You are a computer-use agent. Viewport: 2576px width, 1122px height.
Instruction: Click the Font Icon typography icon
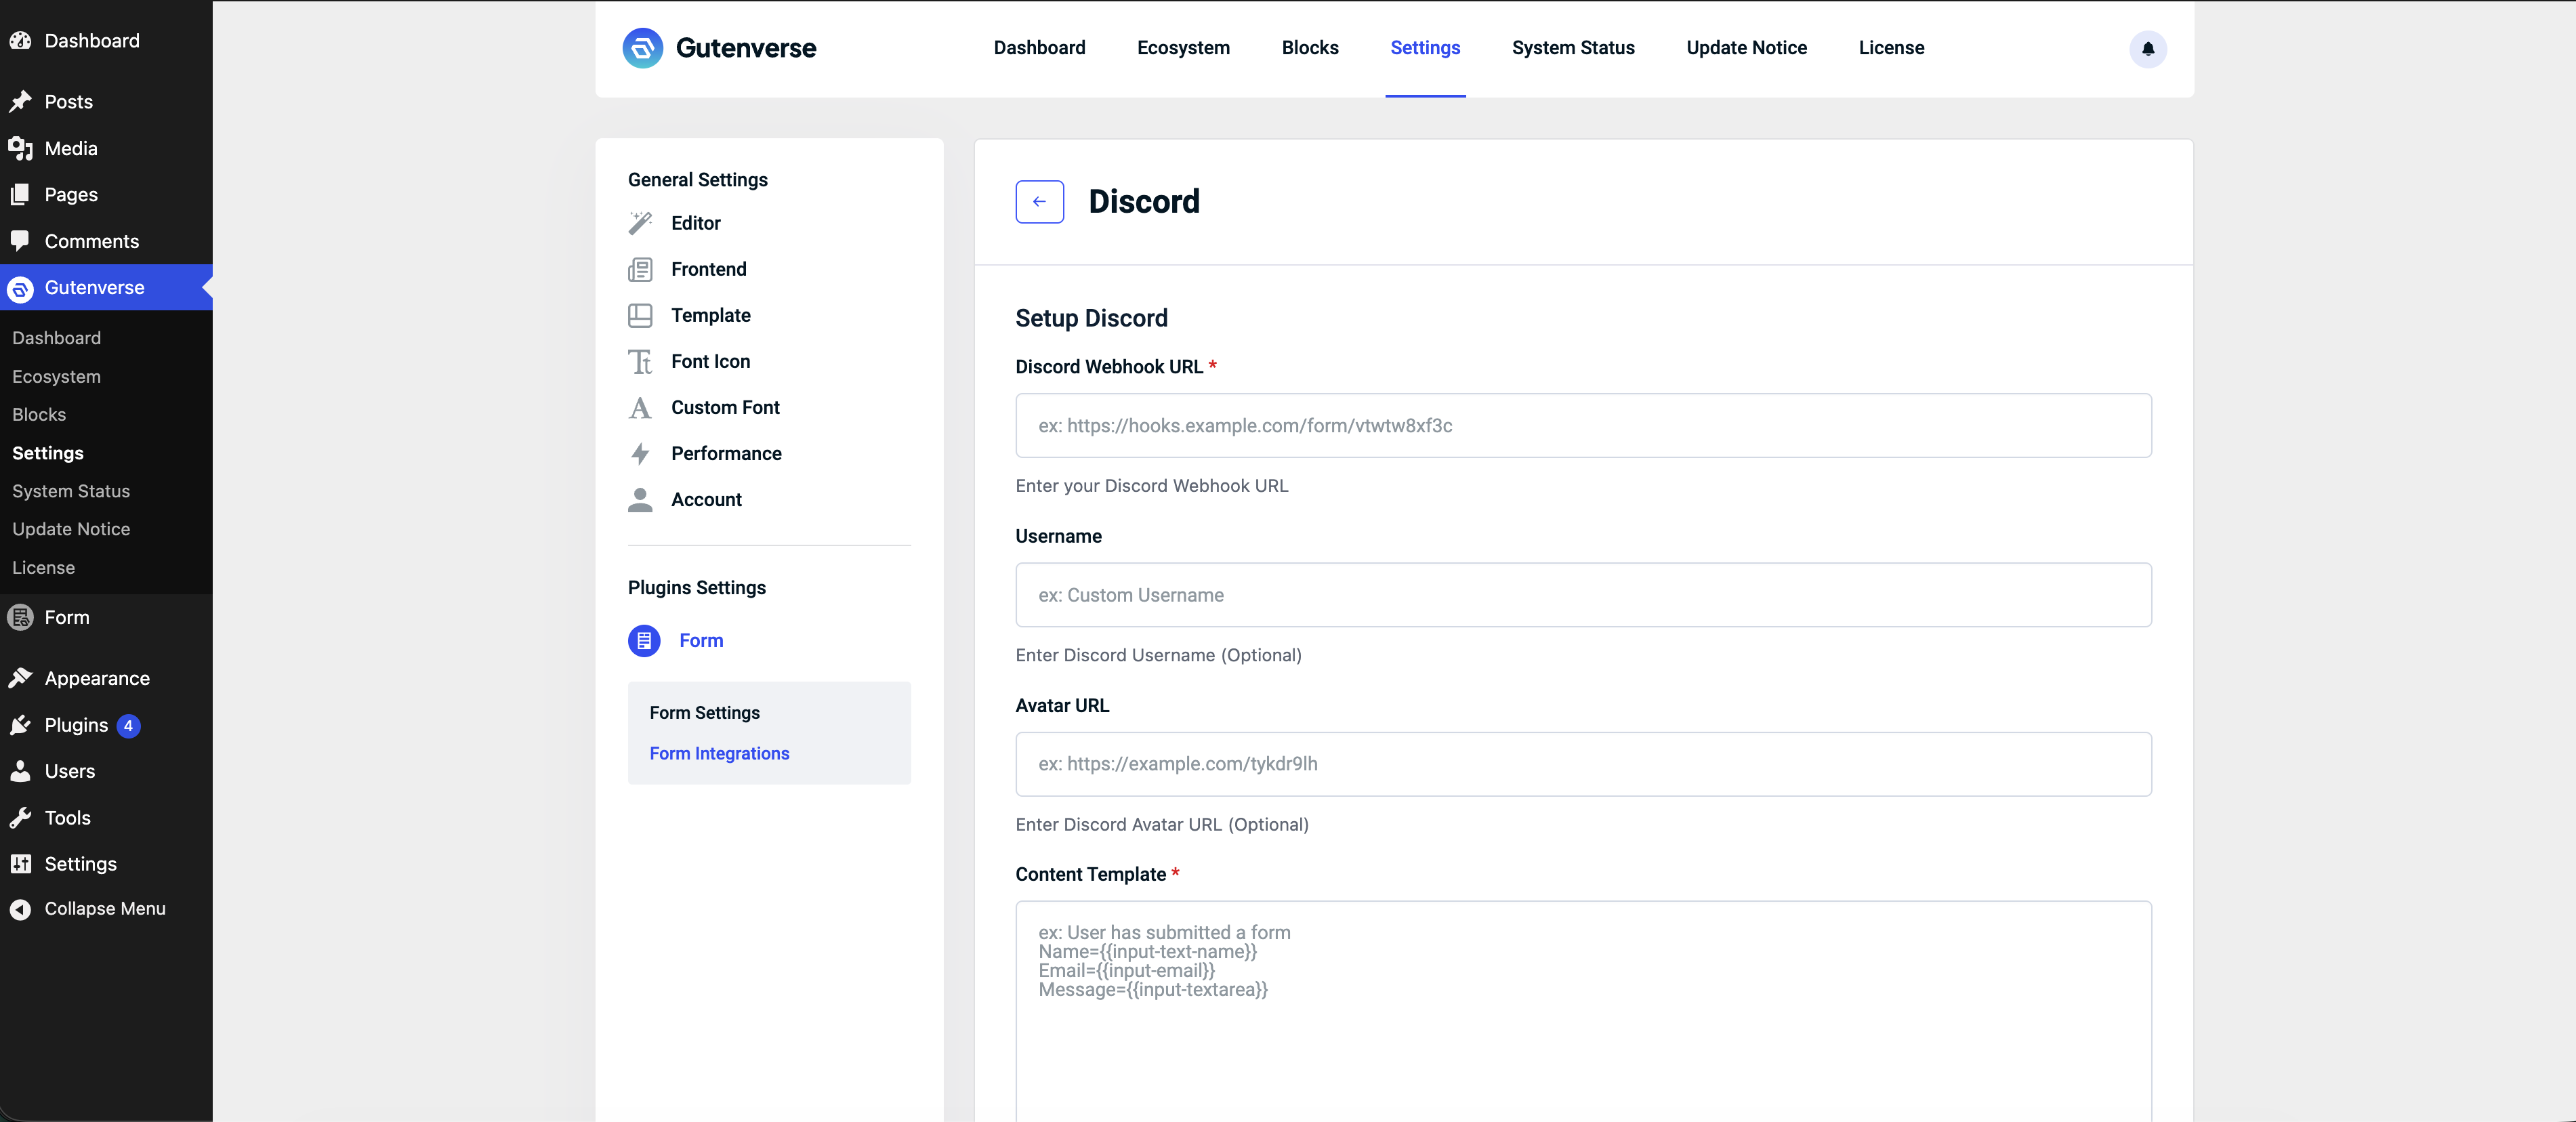pyautogui.click(x=640, y=361)
